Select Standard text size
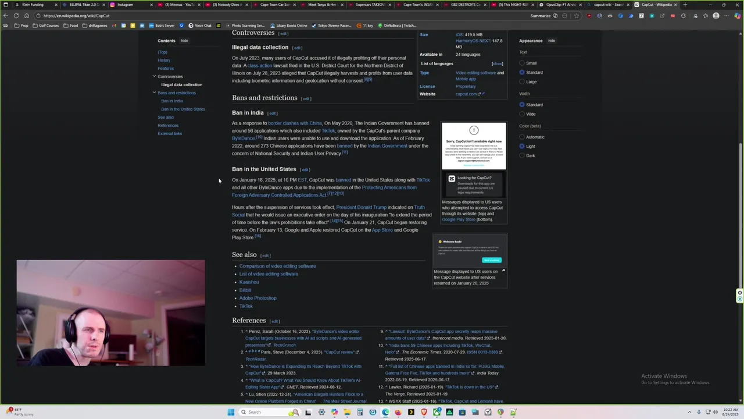 pos(522,72)
